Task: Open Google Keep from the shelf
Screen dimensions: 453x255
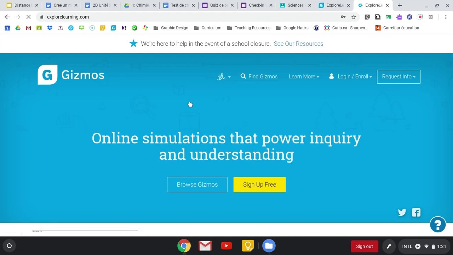Action: coord(248,246)
